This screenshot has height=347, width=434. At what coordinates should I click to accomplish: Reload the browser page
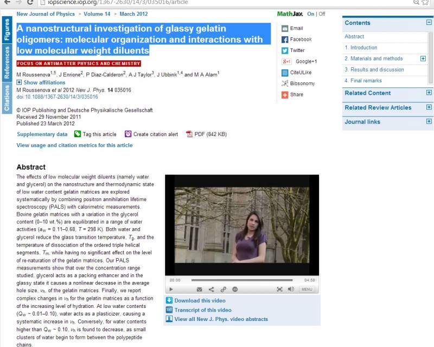point(30,2)
